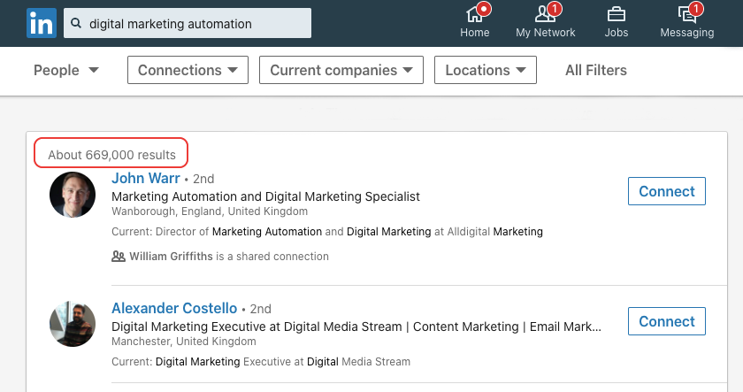Open the Jobs briefcase icon
Screen dimensions: 743x392
coord(616,15)
